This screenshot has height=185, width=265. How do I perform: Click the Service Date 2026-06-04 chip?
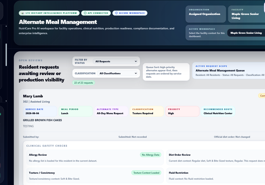point(40,111)
